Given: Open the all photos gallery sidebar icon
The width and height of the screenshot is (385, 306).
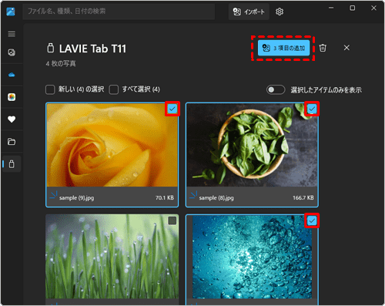Looking at the screenshot, I should [12, 52].
